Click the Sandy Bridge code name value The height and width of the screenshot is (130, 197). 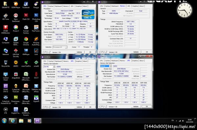pos(60,13)
